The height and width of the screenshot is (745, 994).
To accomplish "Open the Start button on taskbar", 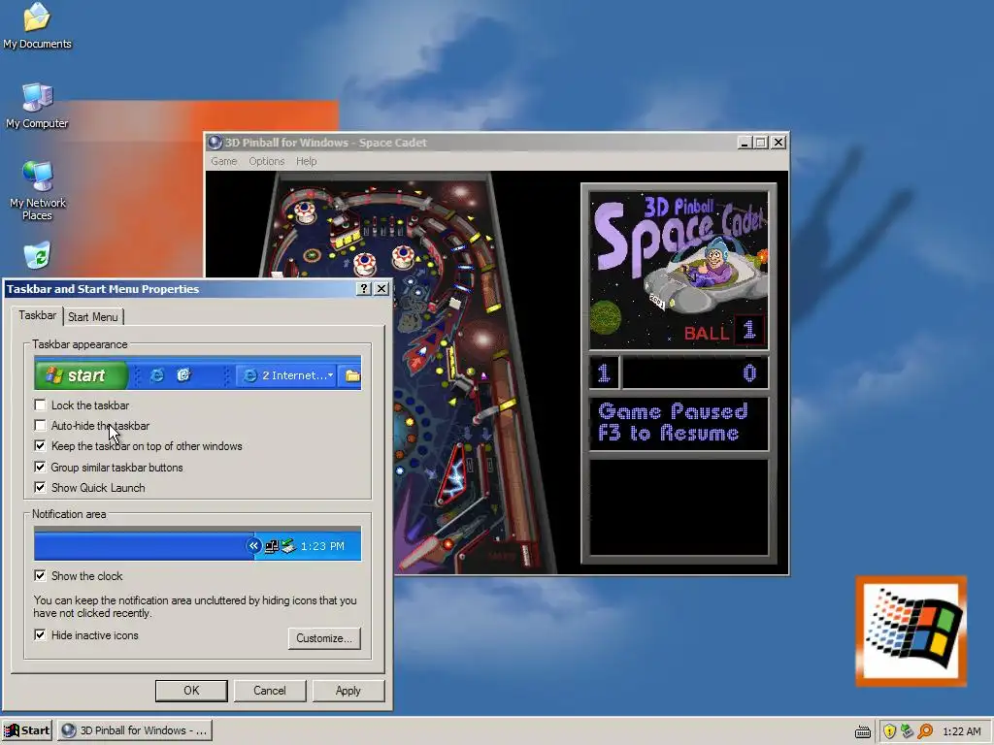I will tap(26, 730).
